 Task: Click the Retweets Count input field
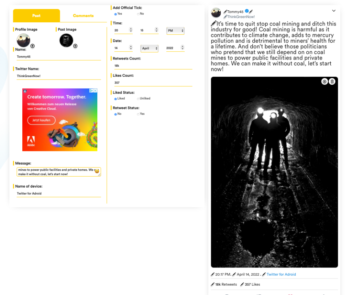point(153,66)
